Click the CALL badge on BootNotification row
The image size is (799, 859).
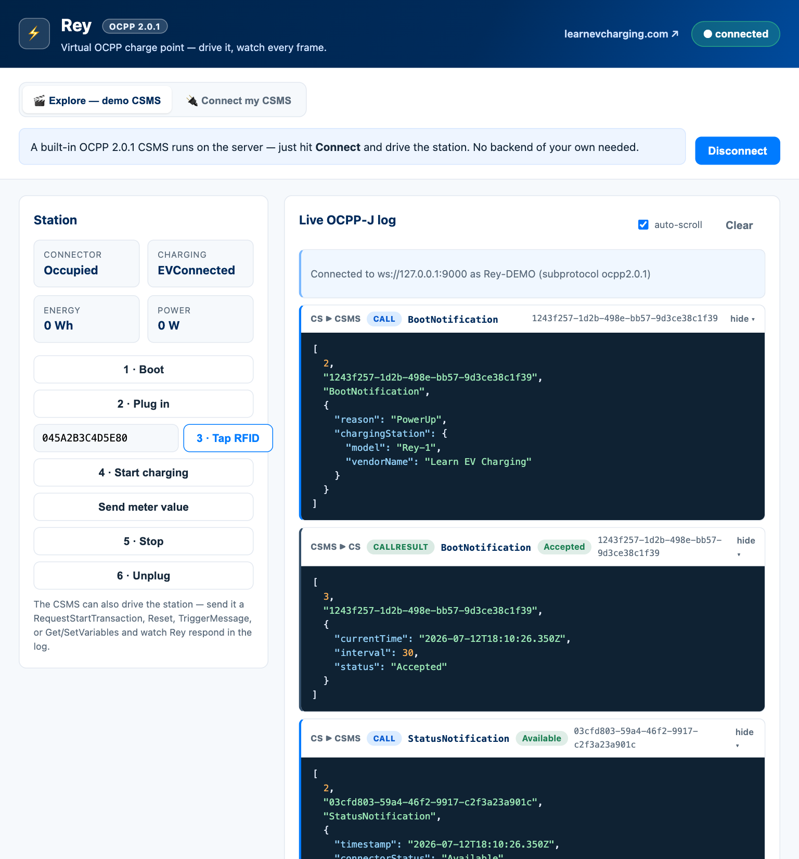click(x=384, y=319)
